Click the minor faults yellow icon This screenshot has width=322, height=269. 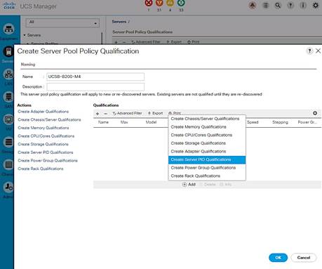(x=170, y=3)
